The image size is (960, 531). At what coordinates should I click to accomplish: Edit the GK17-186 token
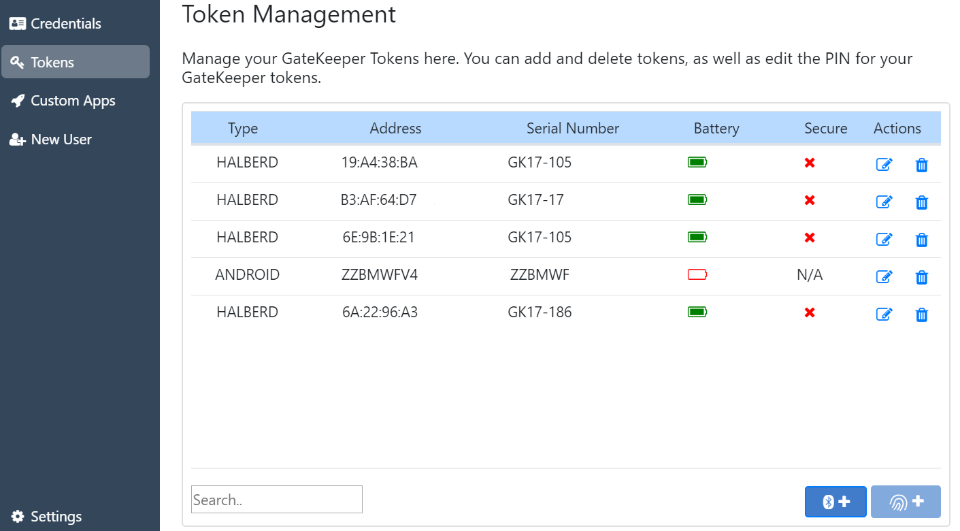884,315
